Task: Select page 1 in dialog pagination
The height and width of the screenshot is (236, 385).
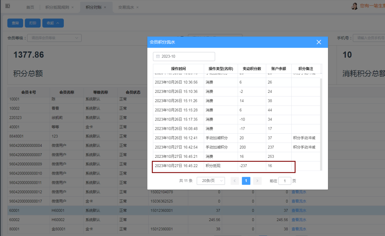Action: (x=246, y=181)
